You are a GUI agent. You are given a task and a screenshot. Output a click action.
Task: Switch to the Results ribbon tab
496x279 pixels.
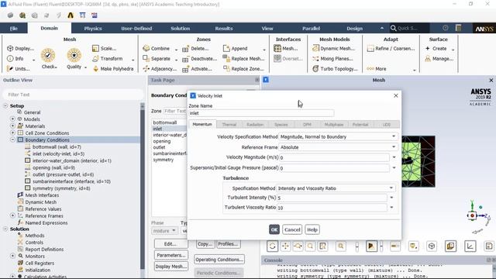(x=224, y=28)
